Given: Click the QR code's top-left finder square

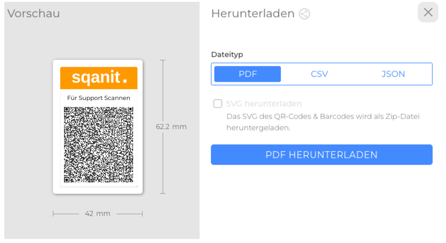Looking at the screenshot, I should [x=67, y=109].
